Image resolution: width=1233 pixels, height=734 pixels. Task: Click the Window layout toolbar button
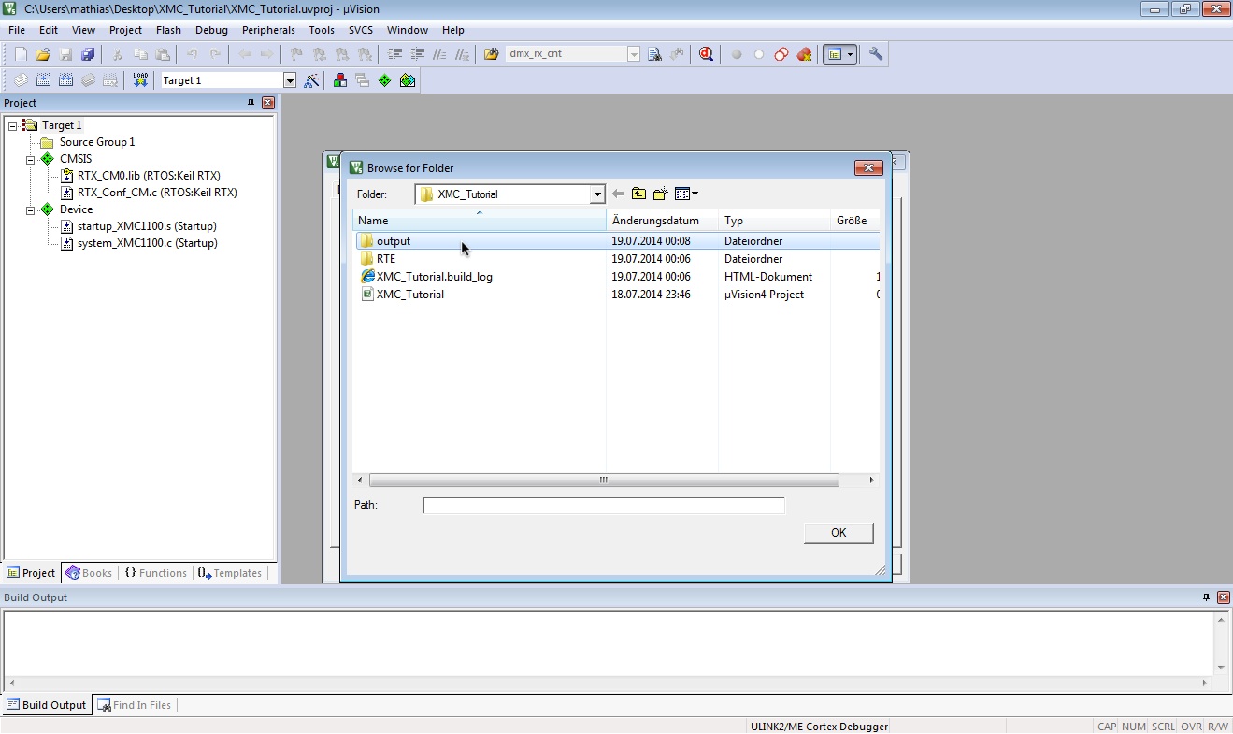click(839, 54)
